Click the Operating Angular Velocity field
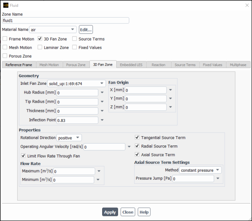 click(104, 147)
